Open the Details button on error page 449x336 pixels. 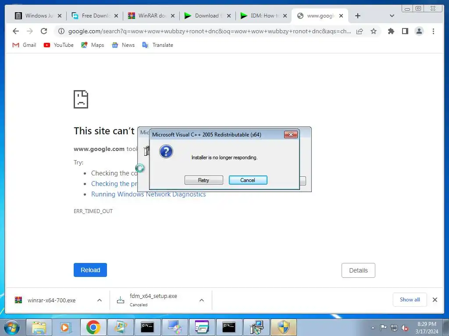[358, 270]
